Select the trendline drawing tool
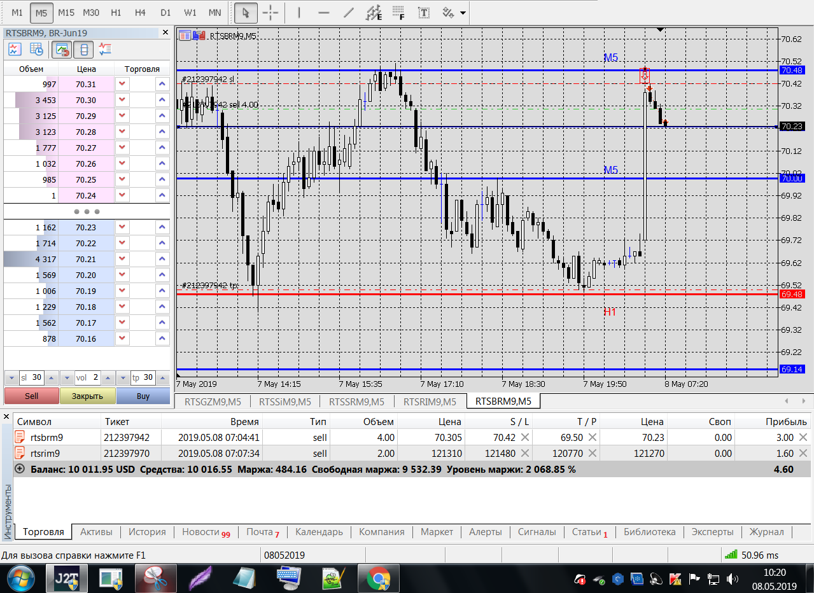814x593 pixels. (348, 13)
